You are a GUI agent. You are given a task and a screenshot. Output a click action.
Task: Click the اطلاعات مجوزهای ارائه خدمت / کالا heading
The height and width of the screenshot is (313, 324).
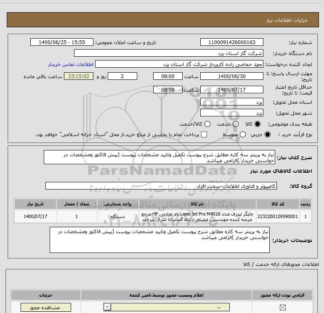281,264
